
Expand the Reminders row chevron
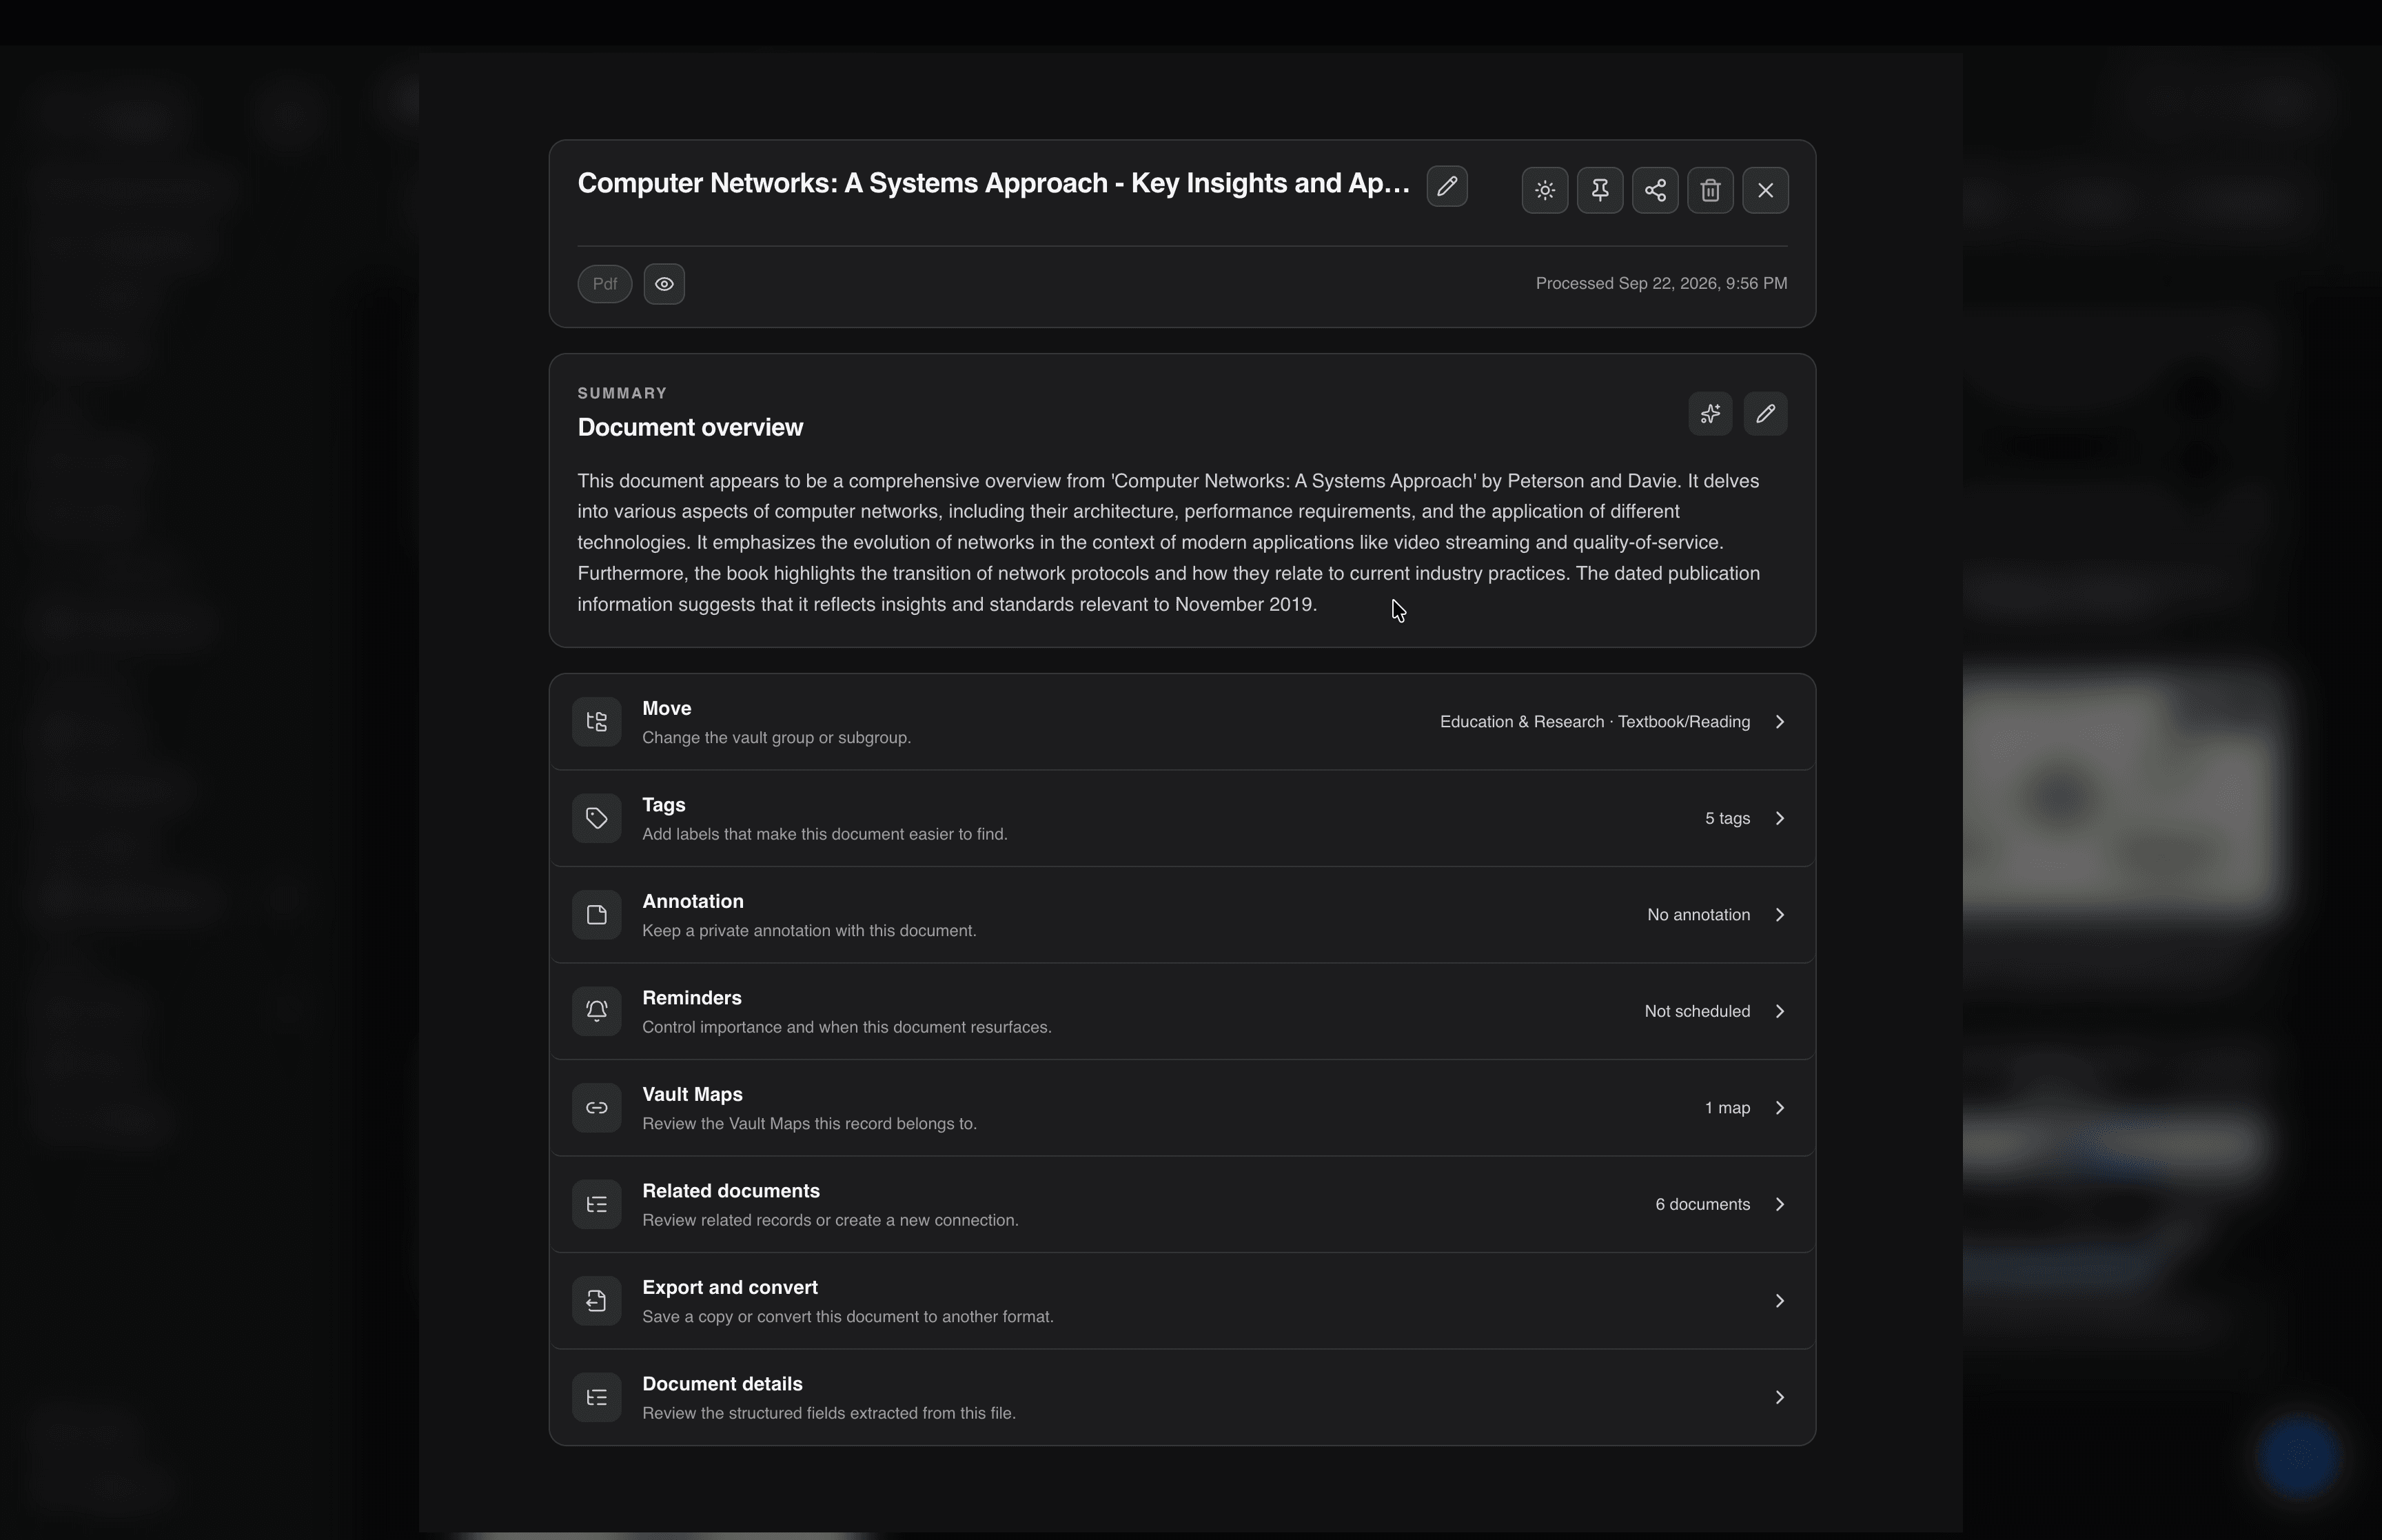point(1779,1011)
